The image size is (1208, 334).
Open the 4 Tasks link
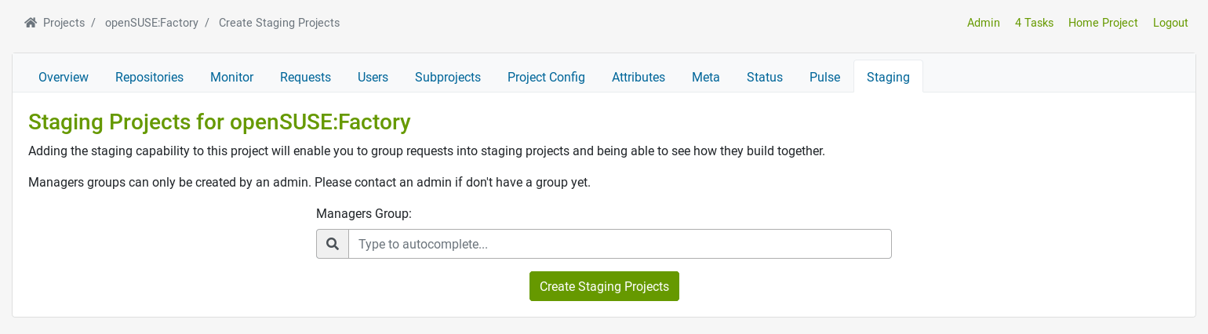point(1034,23)
